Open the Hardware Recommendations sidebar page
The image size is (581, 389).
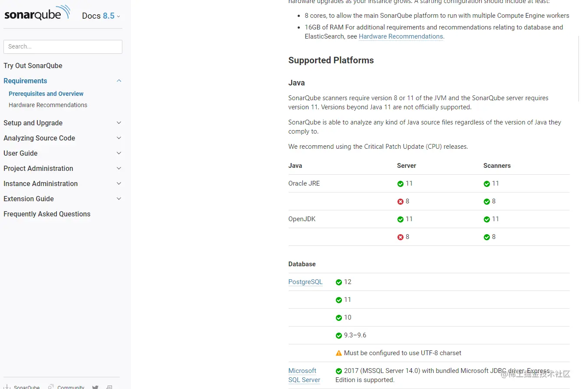click(48, 105)
